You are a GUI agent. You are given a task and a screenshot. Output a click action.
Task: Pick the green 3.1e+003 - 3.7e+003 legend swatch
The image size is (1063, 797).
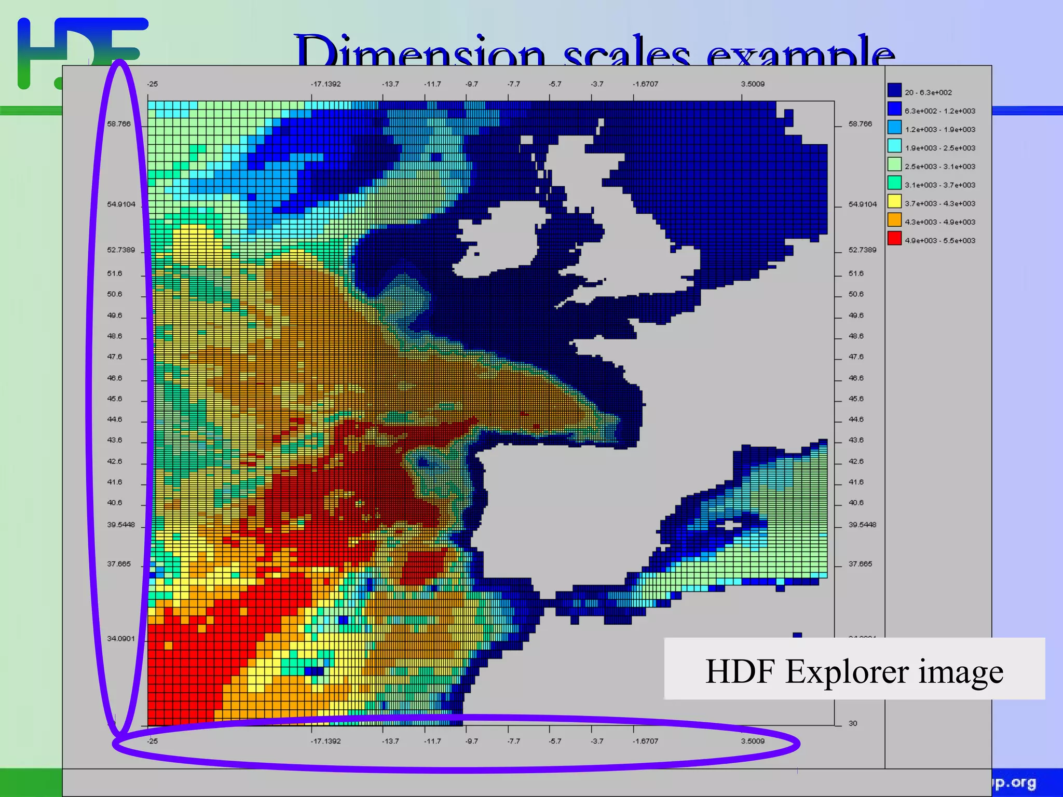pyautogui.click(x=894, y=183)
